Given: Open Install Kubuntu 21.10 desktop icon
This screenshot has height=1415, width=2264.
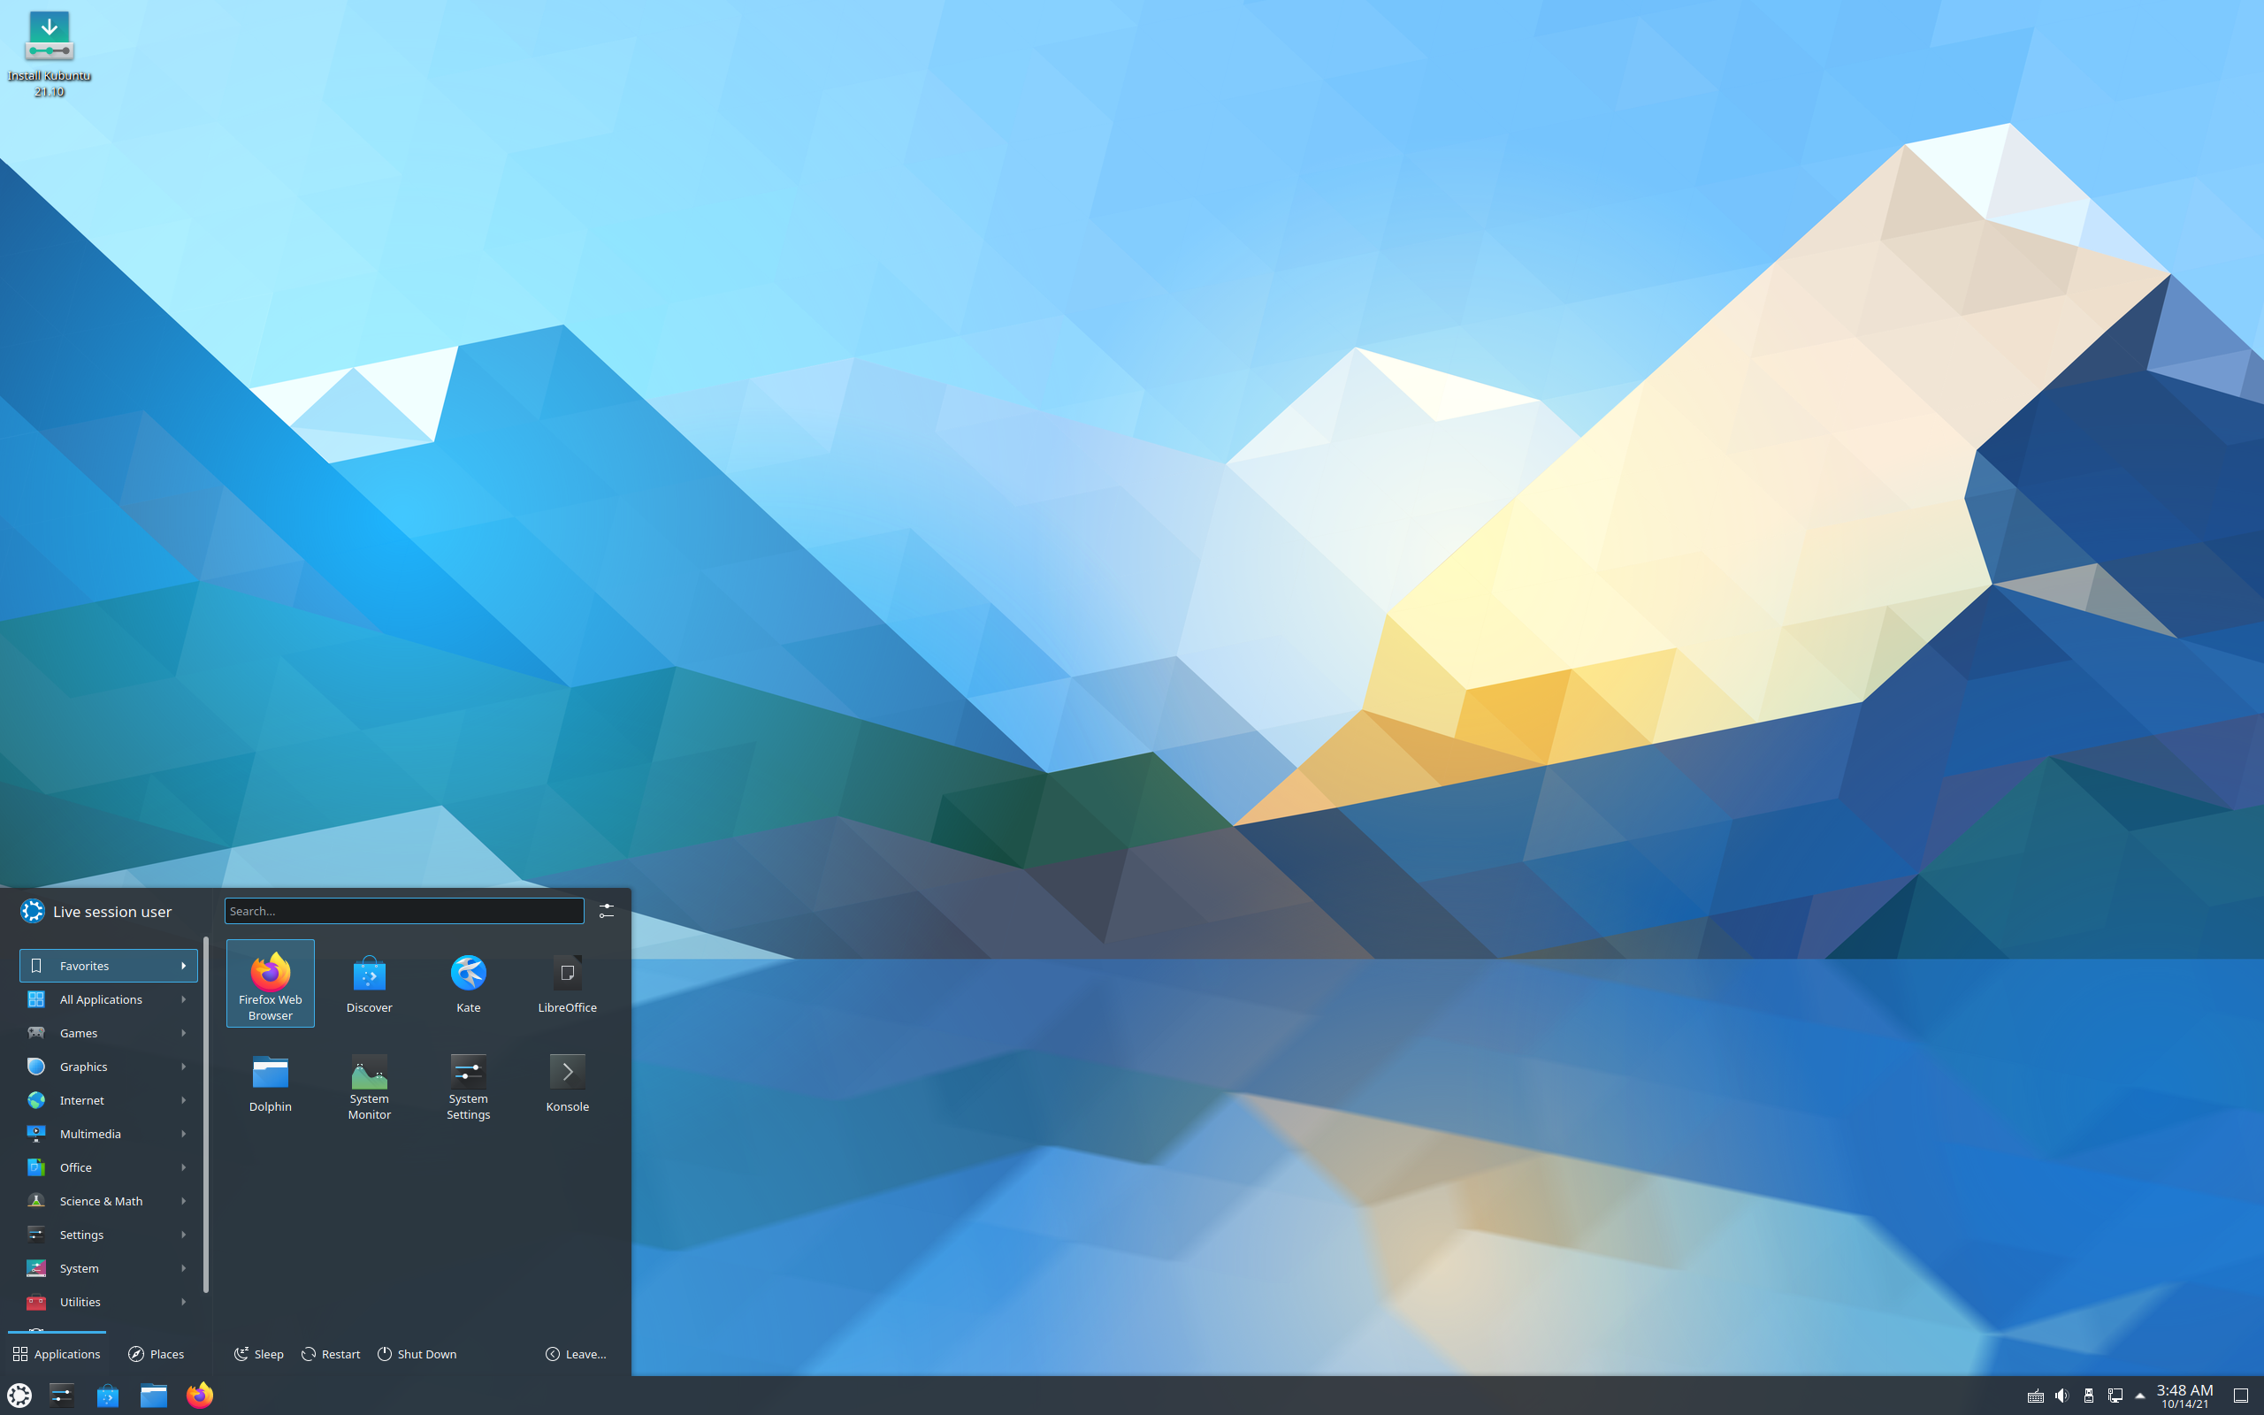Looking at the screenshot, I should point(49,53).
